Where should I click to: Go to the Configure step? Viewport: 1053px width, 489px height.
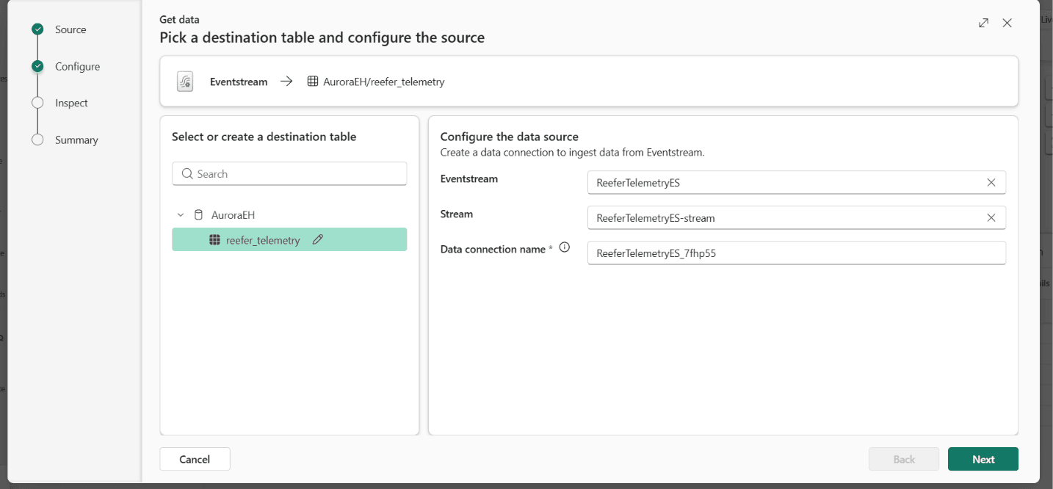tap(77, 66)
